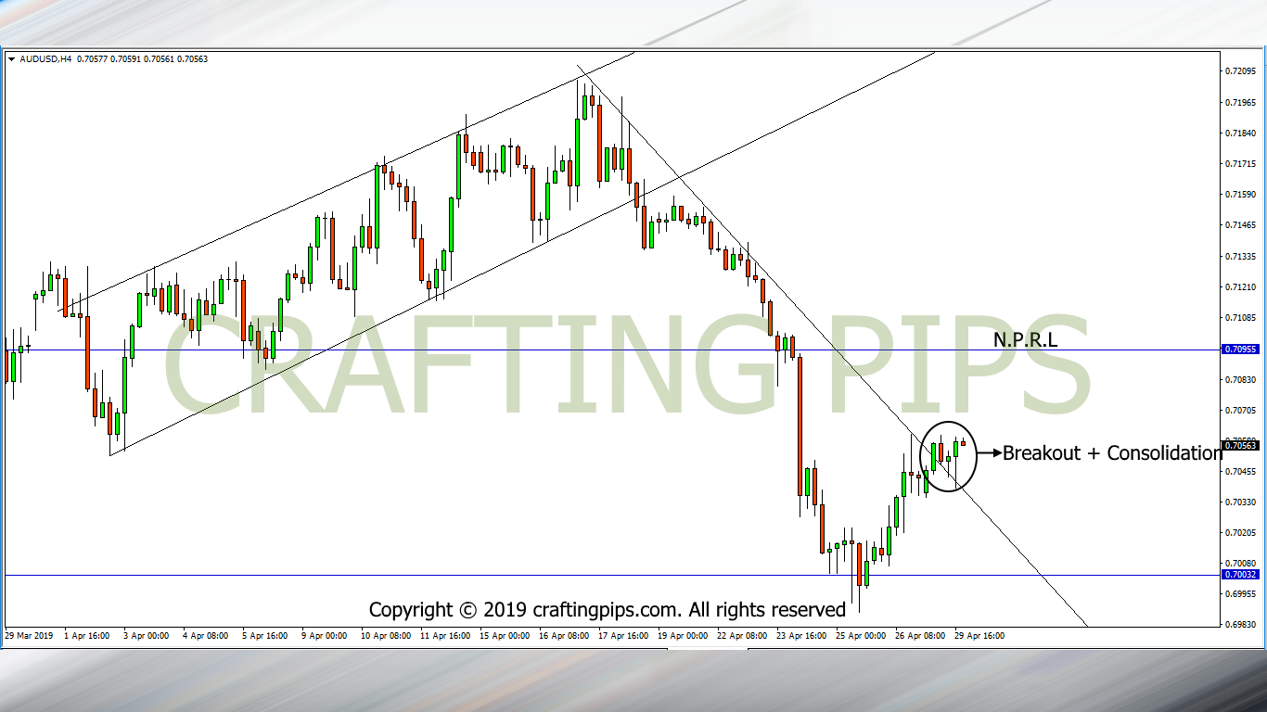Click price axis value 0.71085

point(1240,317)
